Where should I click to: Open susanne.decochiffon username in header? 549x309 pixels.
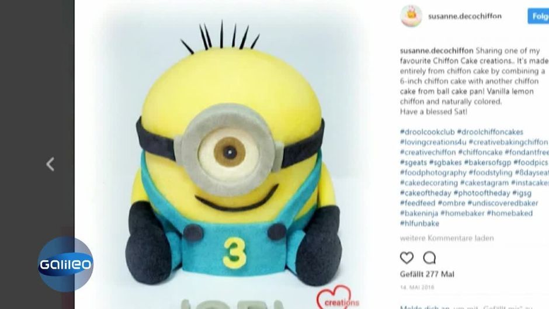(465, 16)
